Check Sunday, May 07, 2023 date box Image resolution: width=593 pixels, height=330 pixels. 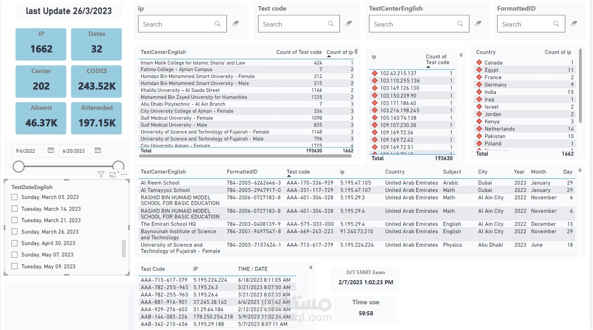(15, 254)
